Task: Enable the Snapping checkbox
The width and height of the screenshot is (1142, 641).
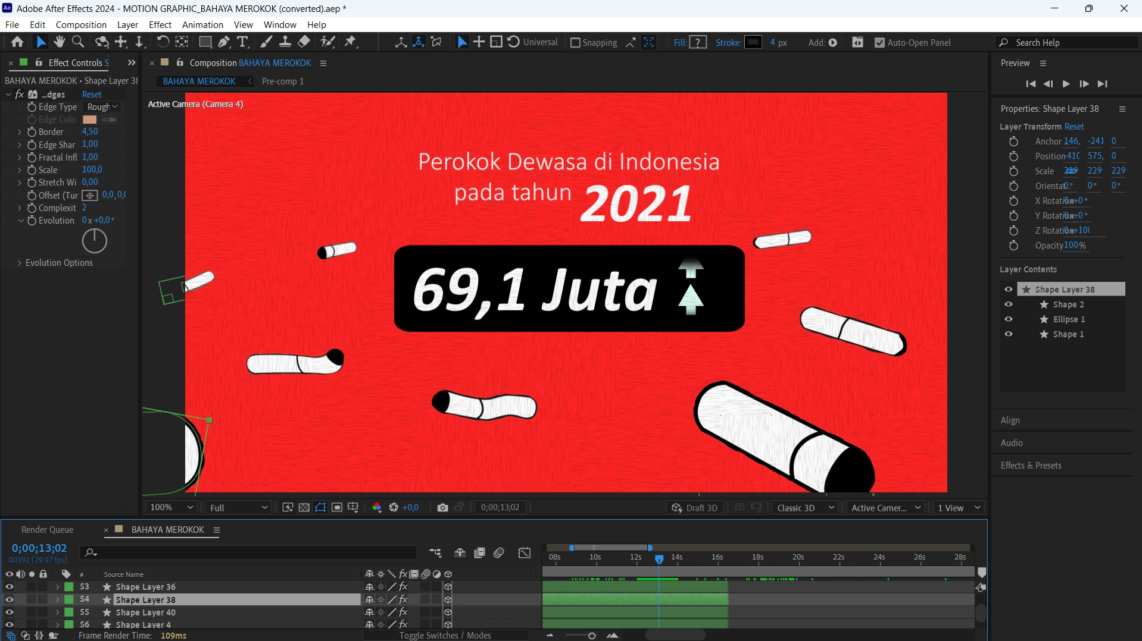Action: point(575,43)
